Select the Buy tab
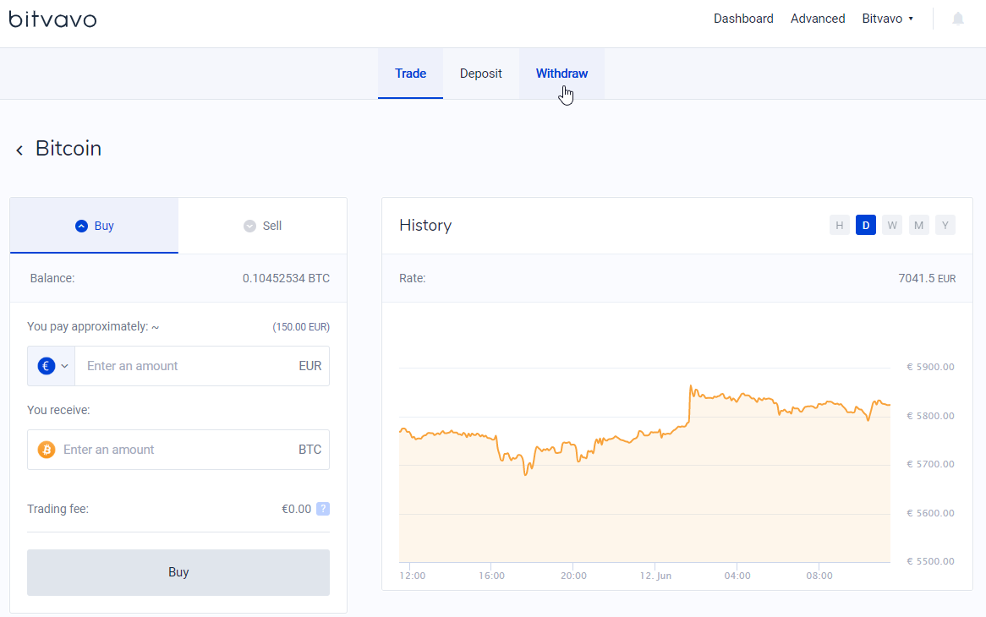986x617 pixels. pos(95,226)
